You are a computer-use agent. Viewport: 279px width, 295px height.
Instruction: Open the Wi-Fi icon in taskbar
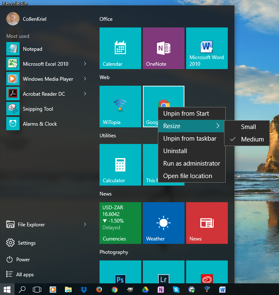point(207,289)
